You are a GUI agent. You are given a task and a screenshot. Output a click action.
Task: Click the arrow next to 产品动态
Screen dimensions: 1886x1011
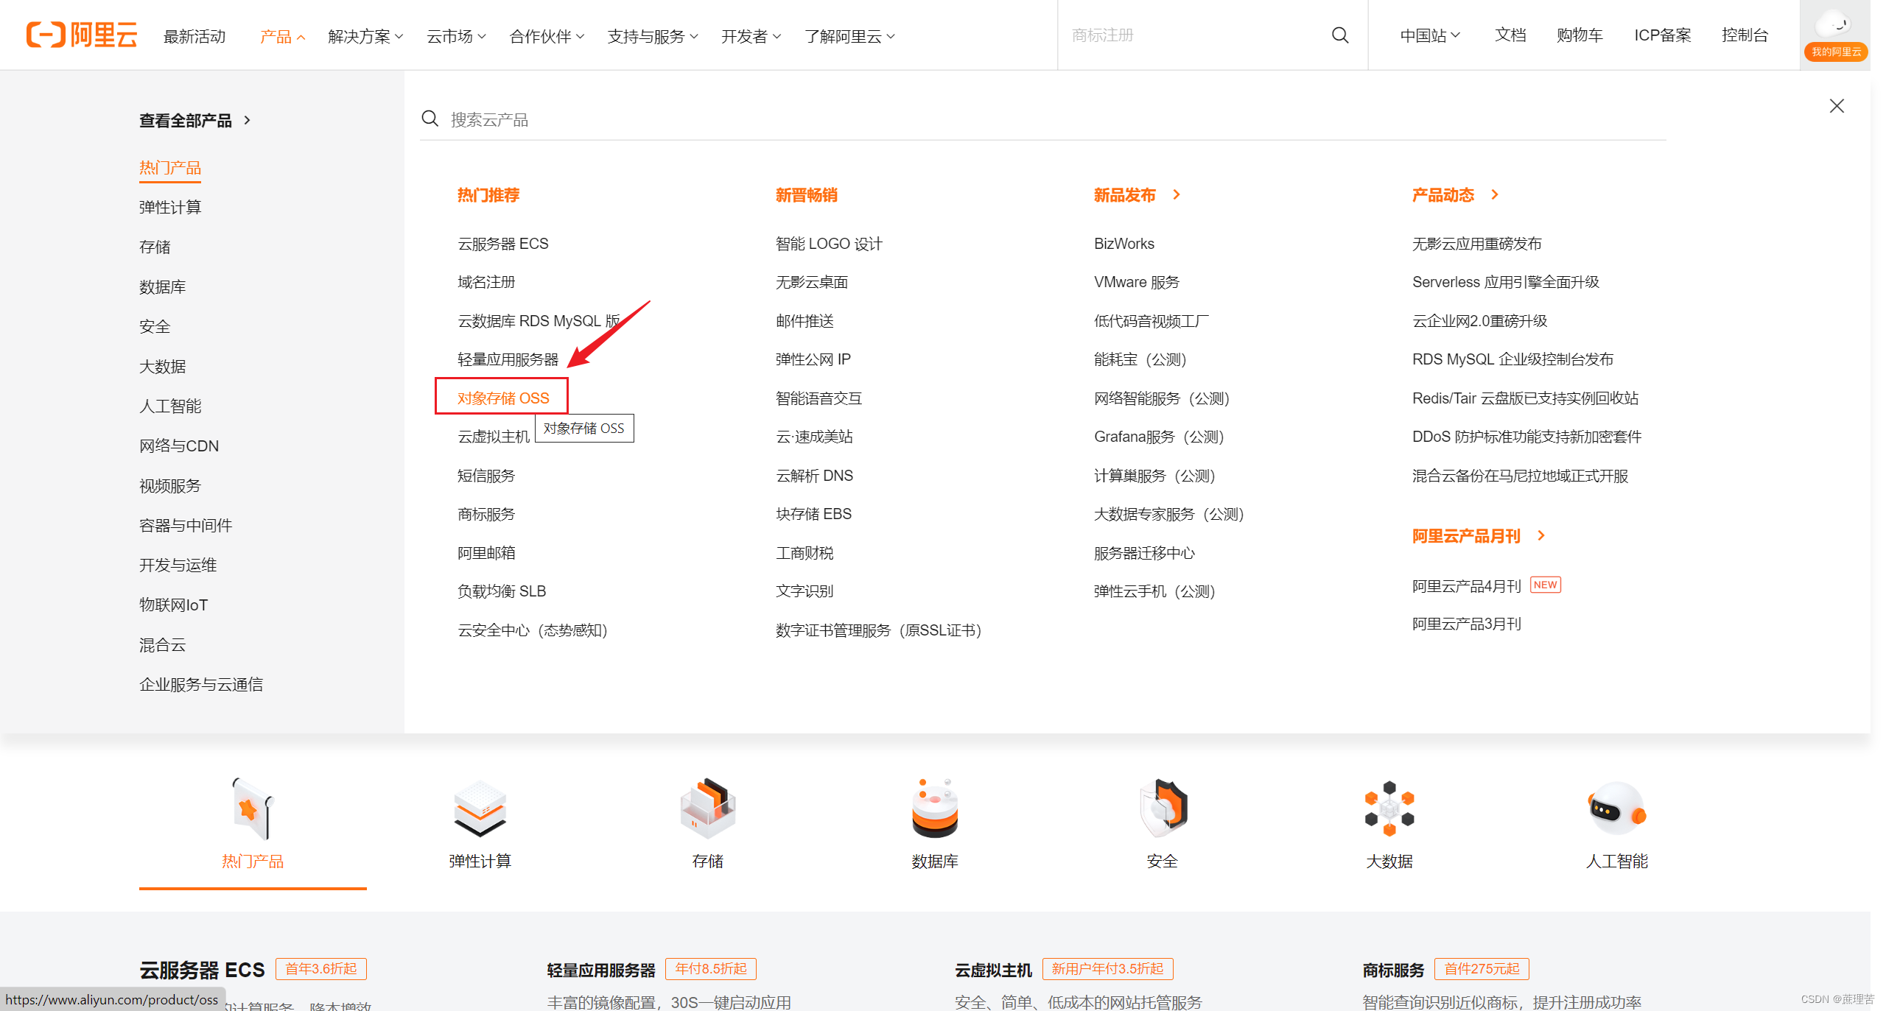click(1495, 194)
